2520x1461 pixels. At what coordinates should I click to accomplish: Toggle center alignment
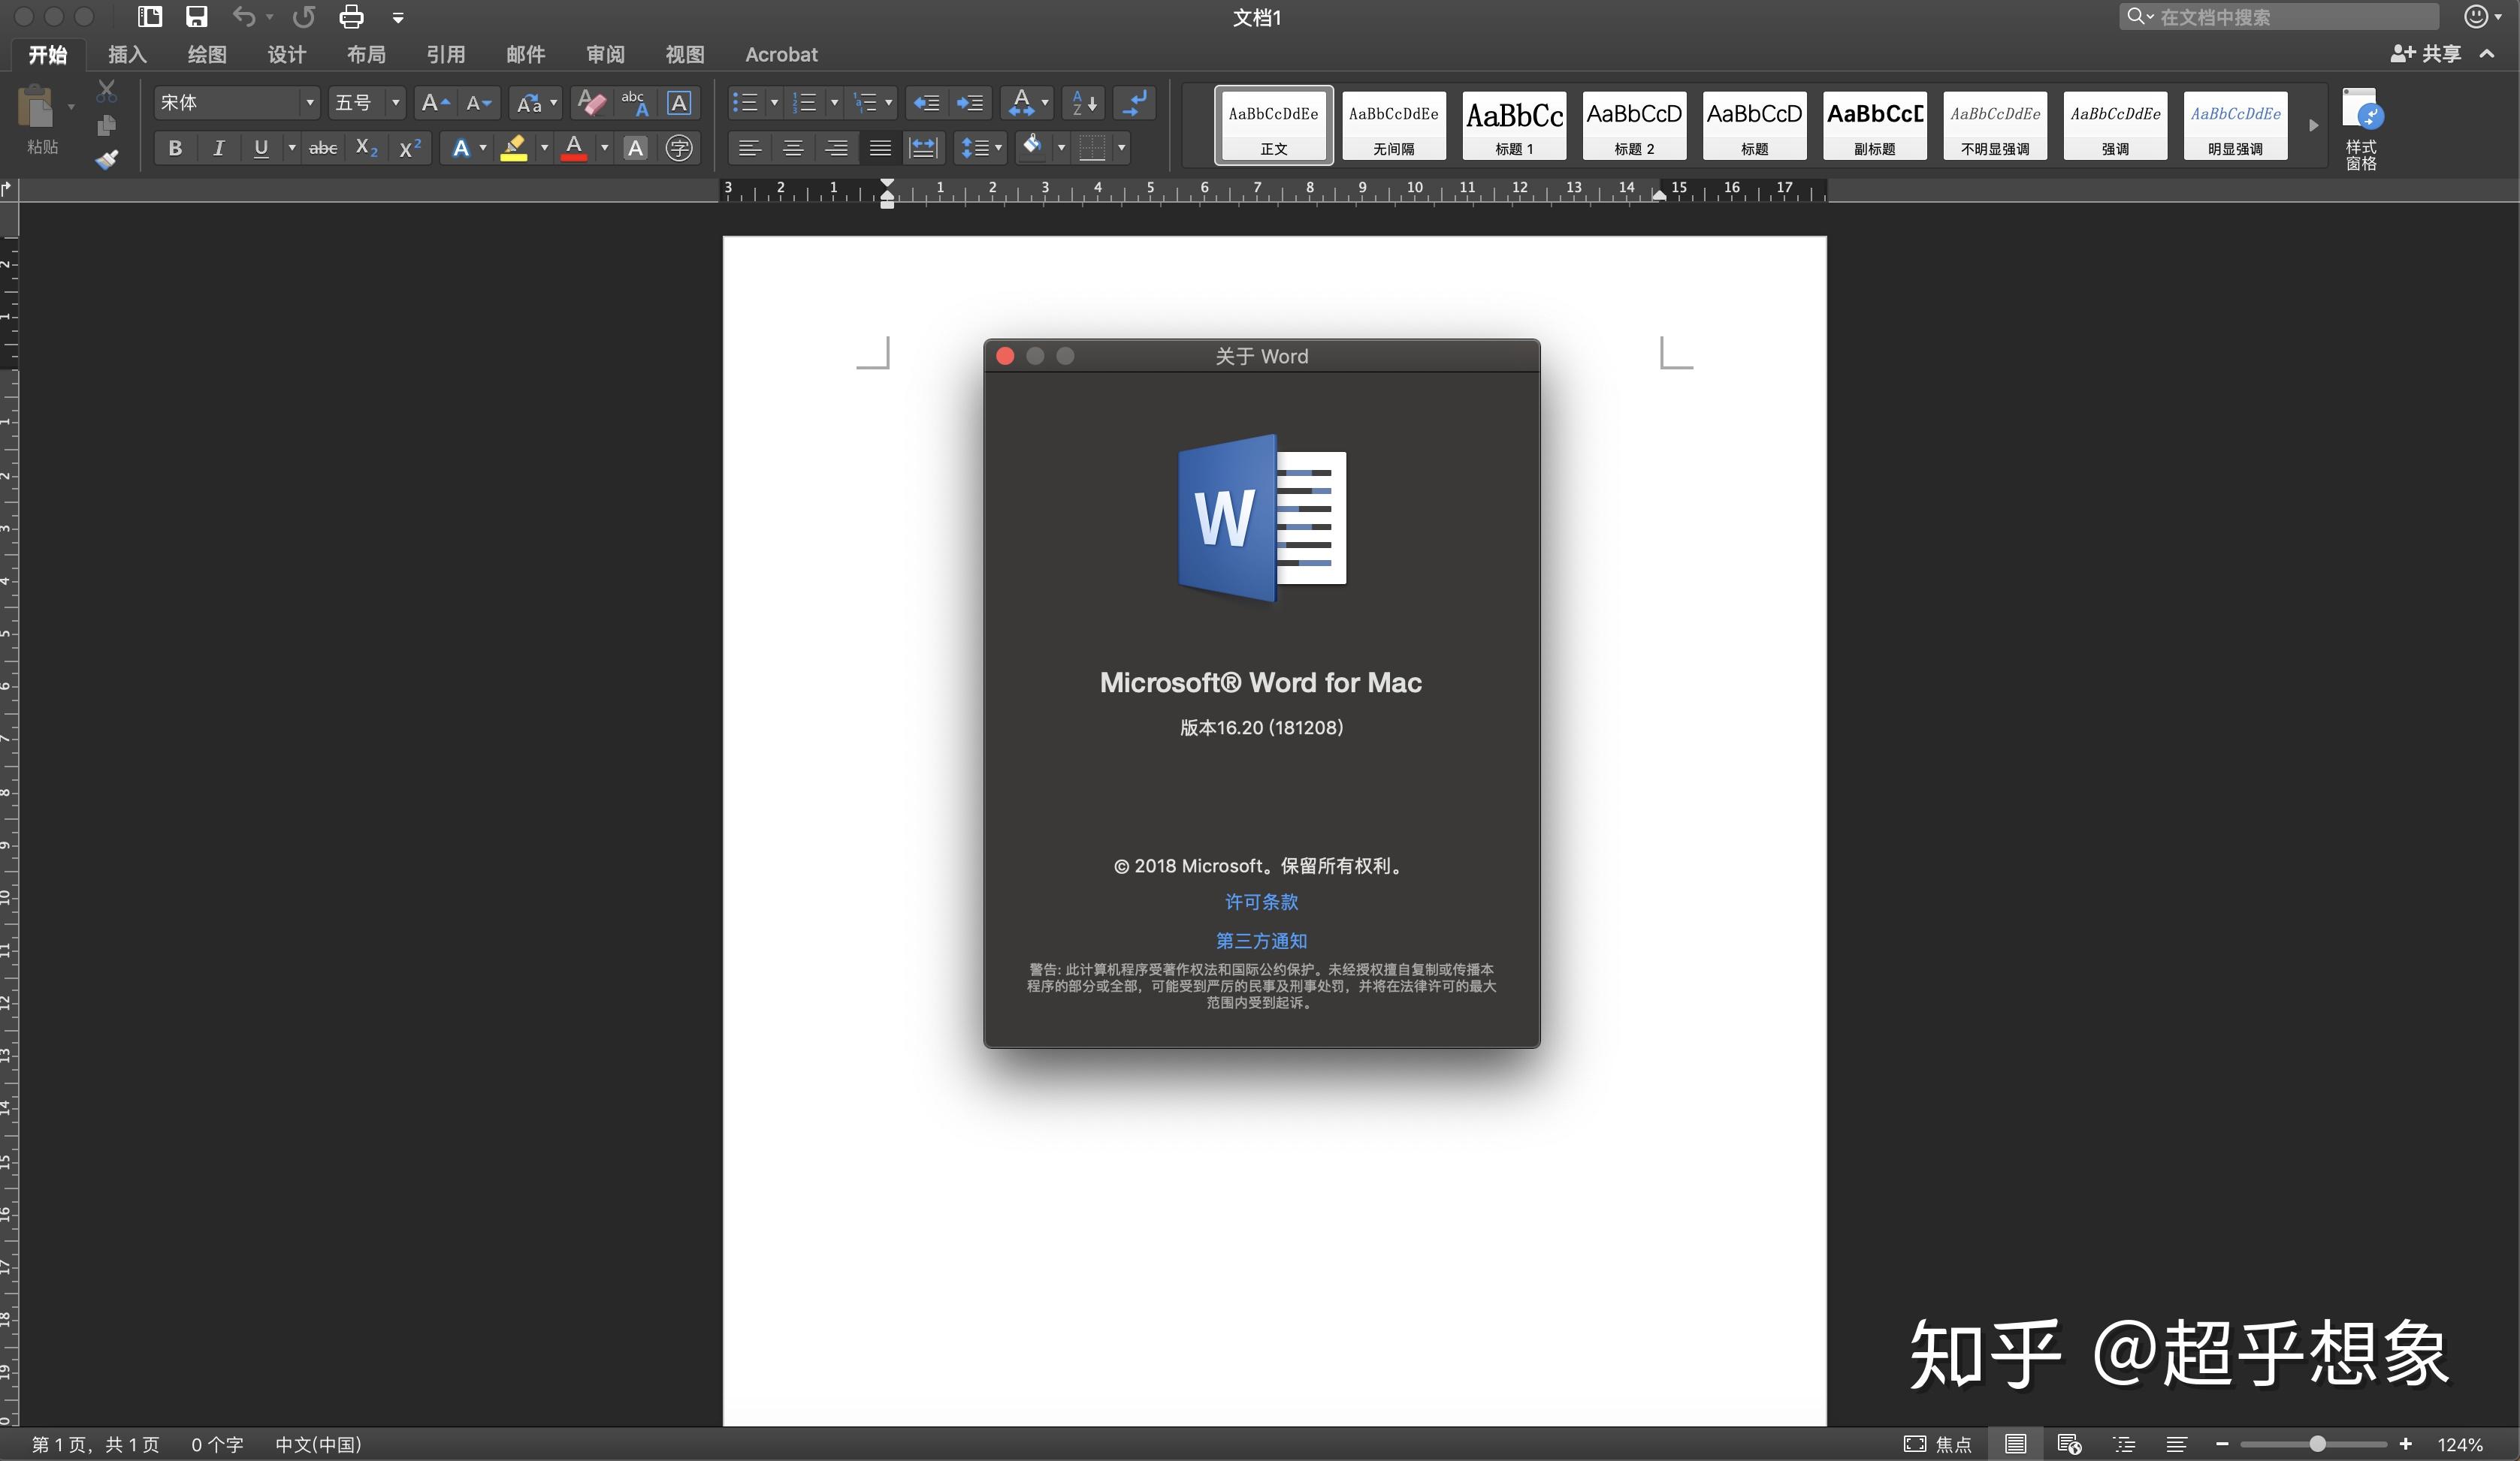[793, 148]
